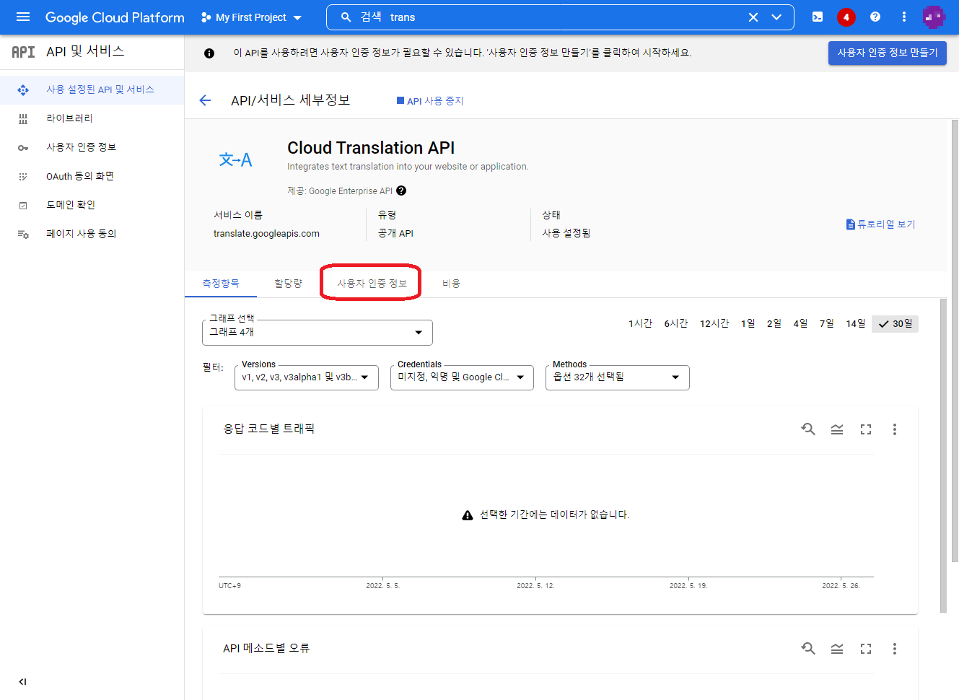This screenshot has height=700, width=959.
Task: Reset zoom on 응답 코드별 트래픽 chart
Action: (x=808, y=429)
